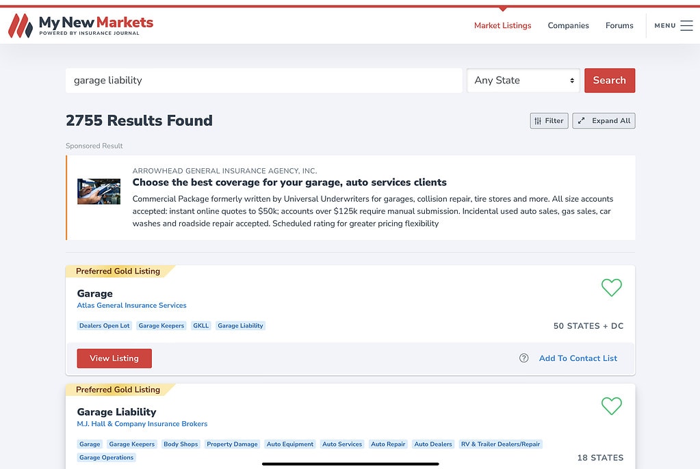Screen dimensions: 700x469
Task: Open the hamburger menu icon
Action: [686, 25]
